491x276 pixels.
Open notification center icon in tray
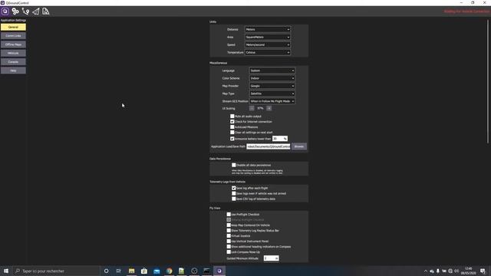483,271
